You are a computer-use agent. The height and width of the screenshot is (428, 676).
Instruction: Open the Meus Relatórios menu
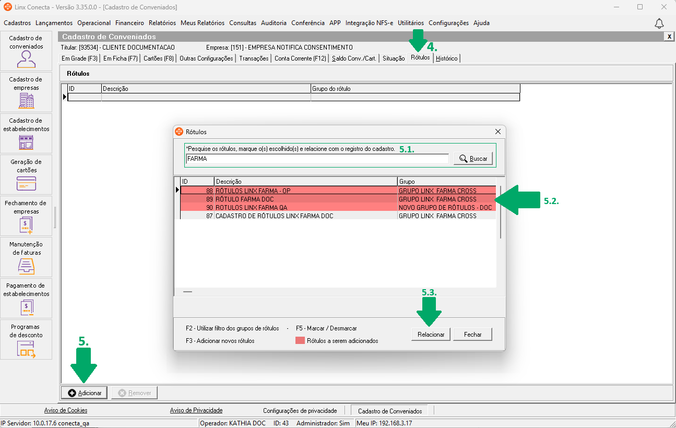click(203, 23)
